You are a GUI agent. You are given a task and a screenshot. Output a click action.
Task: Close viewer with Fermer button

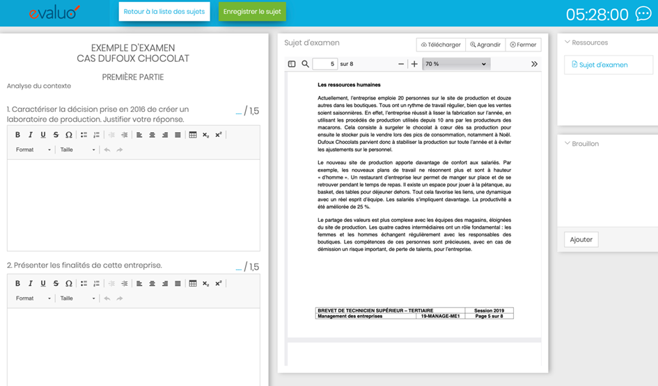point(524,45)
